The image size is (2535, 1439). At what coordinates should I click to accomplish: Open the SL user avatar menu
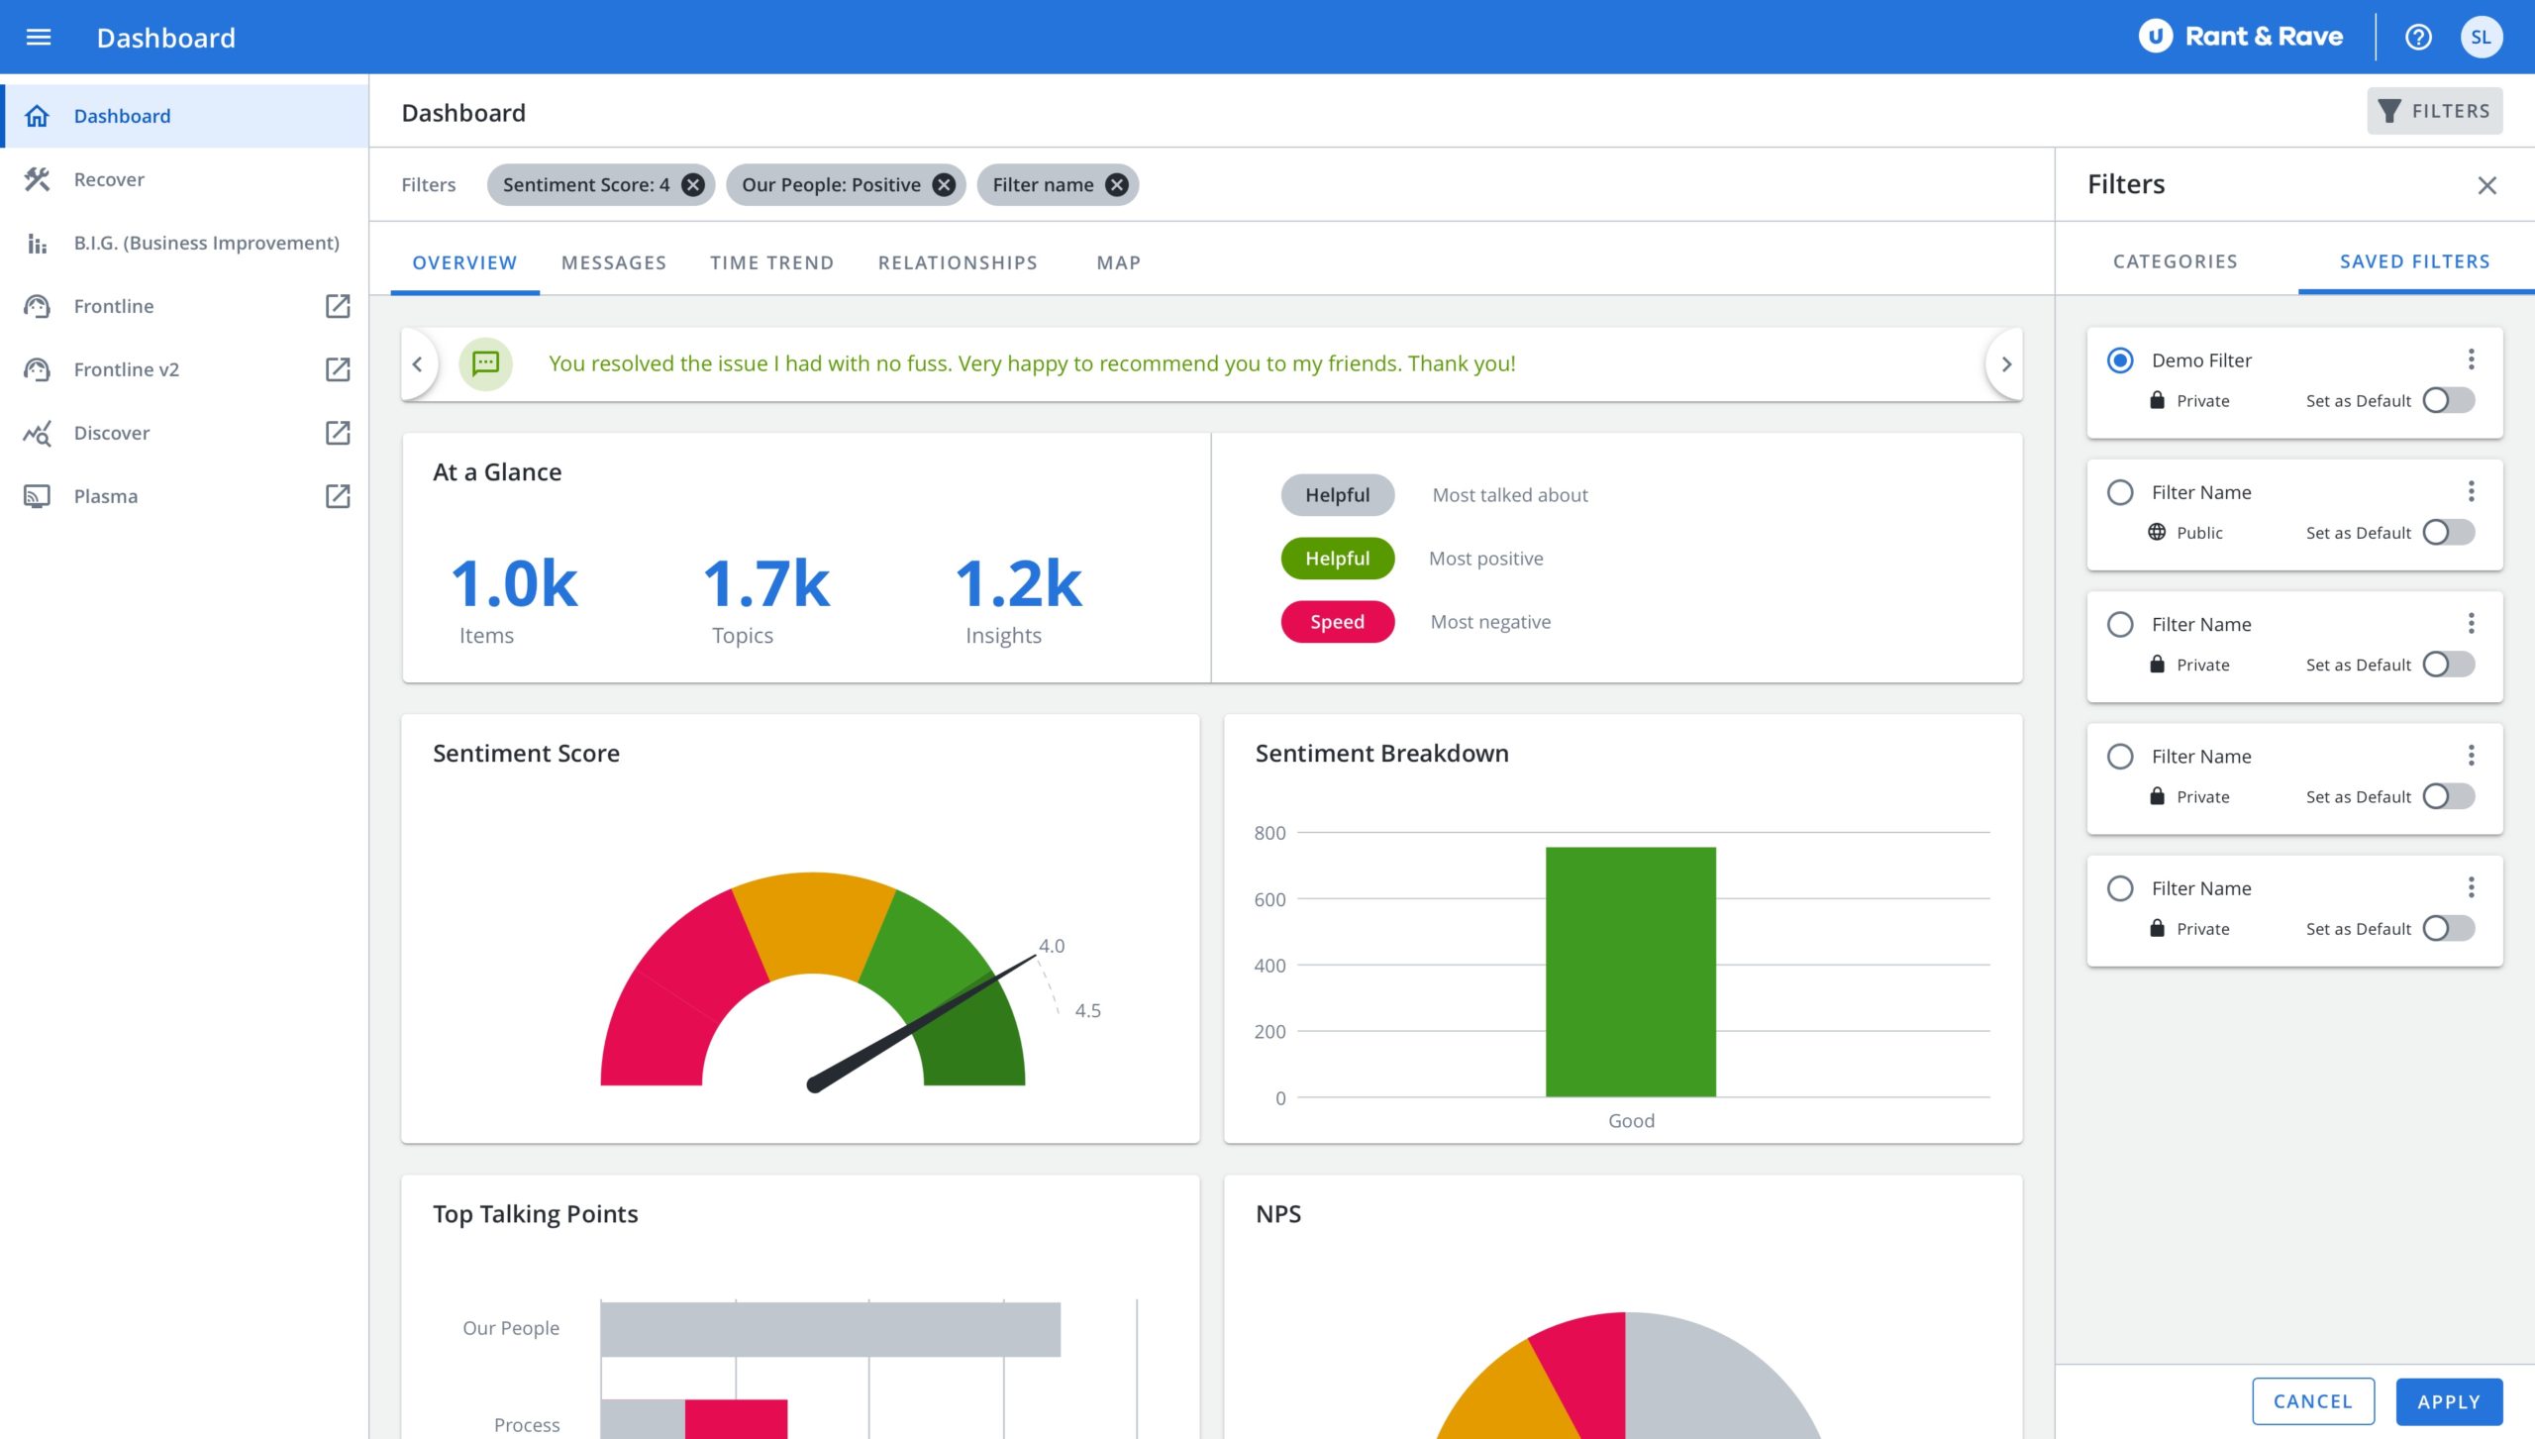pos(2481,37)
